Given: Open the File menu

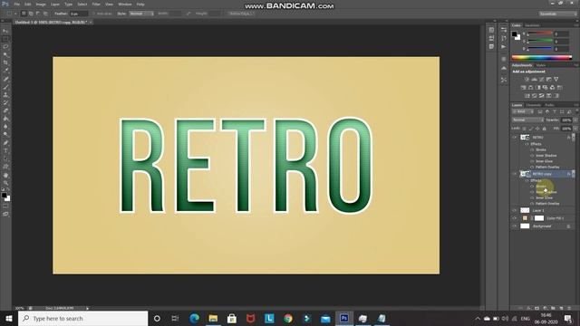Looking at the screenshot, I should click(x=17, y=4).
